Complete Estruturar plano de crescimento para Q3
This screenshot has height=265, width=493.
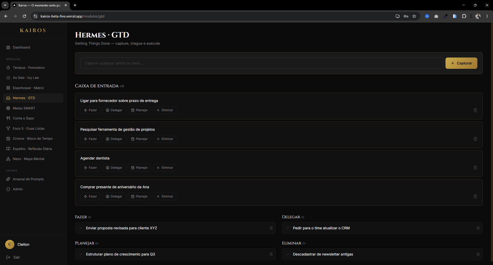point(81,254)
